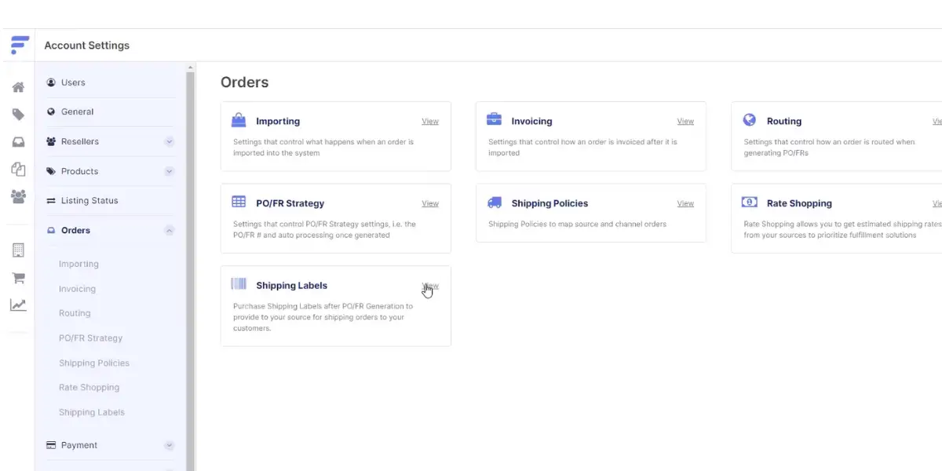Click View link on Importing card
Image resolution: width=942 pixels, height=471 pixels.
tap(430, 122)
